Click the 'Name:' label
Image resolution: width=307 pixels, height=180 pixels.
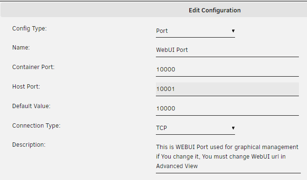click(21, 48)
